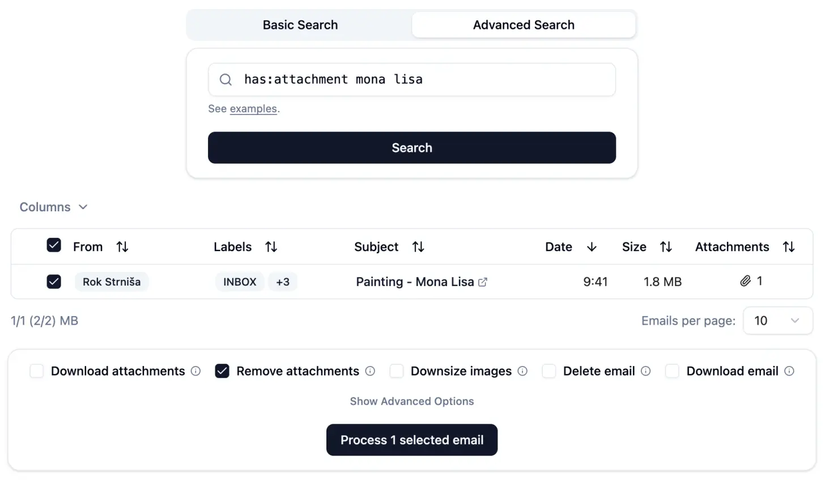Uncheck the Remove attachments option
Viewport: 825px width, 481px height.
coord(222,371)
